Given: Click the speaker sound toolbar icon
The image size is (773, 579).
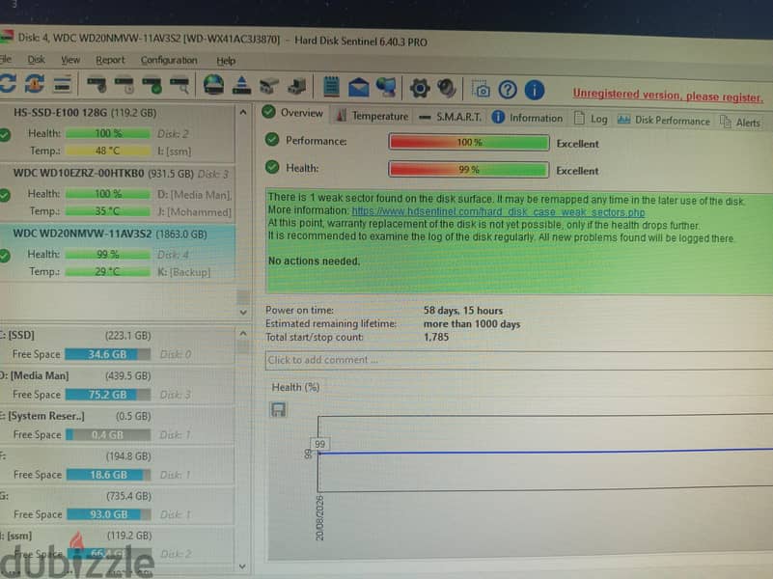Looking at the screenshot, I should pyautogui.click(x=447, y=89).
